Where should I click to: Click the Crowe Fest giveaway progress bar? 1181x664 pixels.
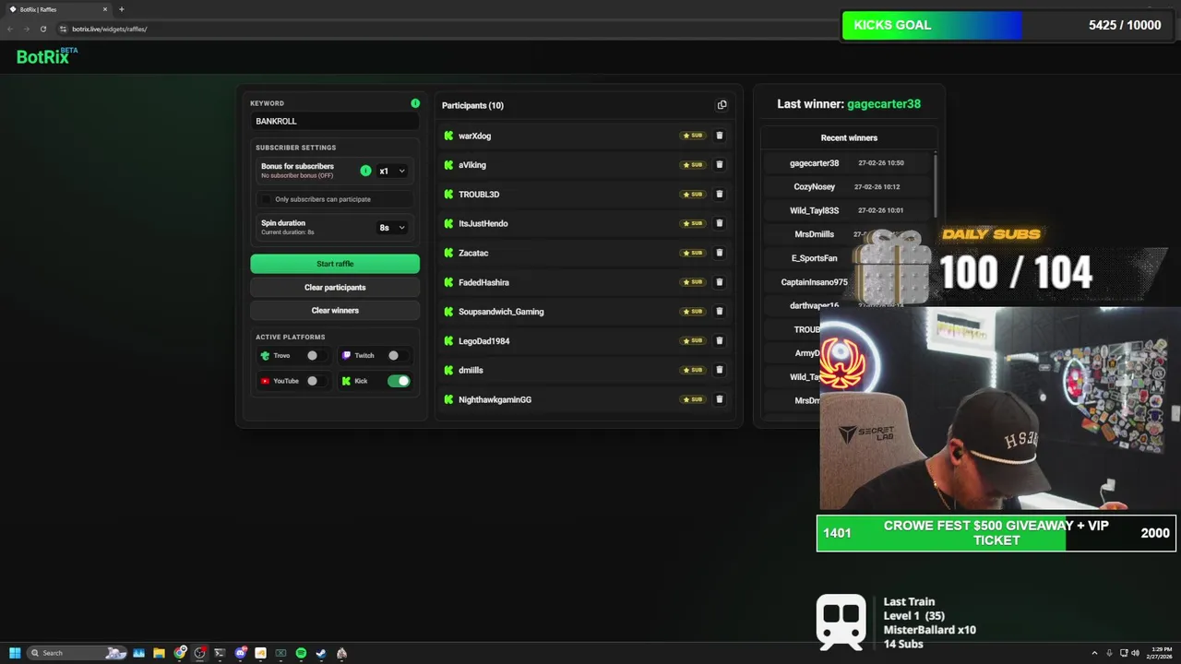pyautogui.click(x=996, y=533)
